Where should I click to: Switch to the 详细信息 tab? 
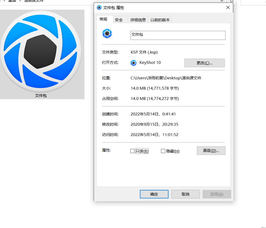(x=138, y=20)
